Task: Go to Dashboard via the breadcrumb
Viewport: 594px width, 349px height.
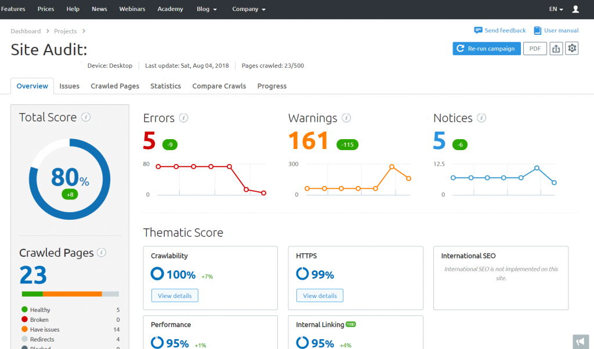Action: pos(26,31)
